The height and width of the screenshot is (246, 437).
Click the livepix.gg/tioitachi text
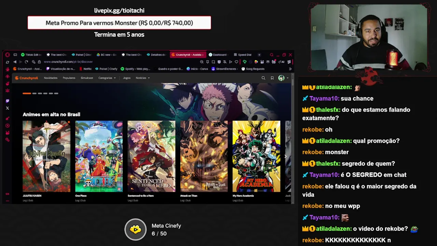[119, 11]
